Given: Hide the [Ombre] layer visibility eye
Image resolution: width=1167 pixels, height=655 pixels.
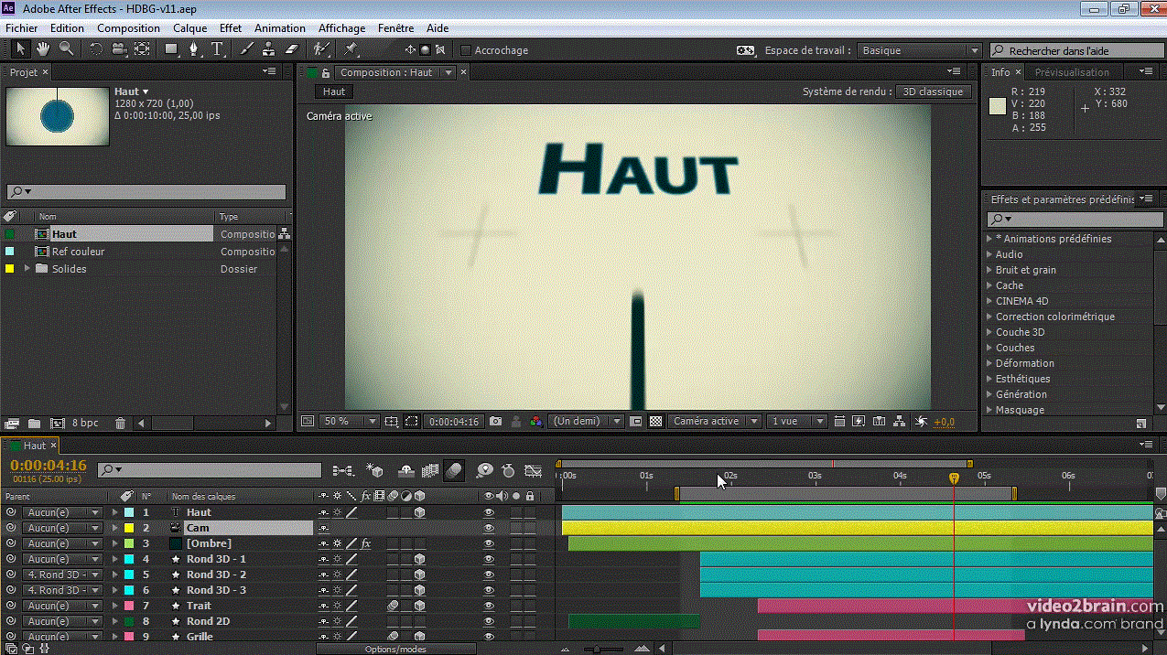Looking at the screenshot, I should click(489, 543).
